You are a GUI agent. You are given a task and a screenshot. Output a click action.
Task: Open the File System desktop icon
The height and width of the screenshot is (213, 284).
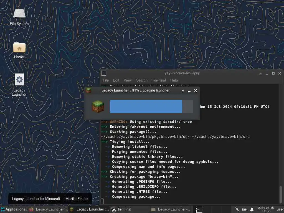tap(19, 17)
